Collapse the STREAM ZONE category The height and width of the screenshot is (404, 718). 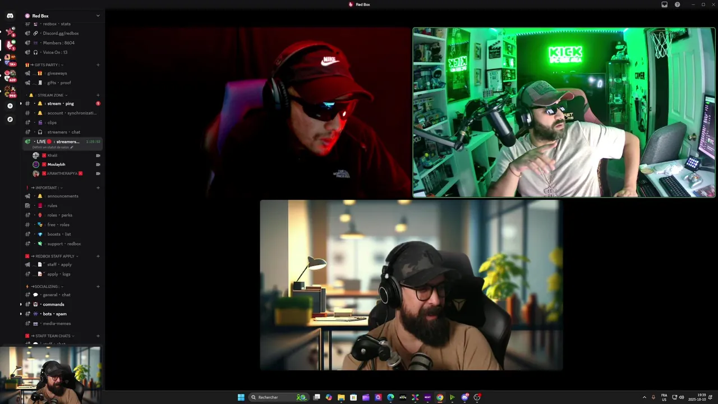49,95
